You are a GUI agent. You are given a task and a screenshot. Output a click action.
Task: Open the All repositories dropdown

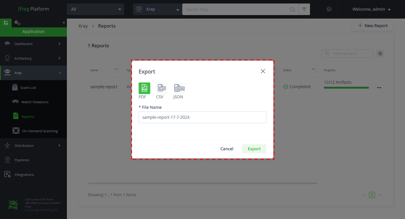click(95, 9)
